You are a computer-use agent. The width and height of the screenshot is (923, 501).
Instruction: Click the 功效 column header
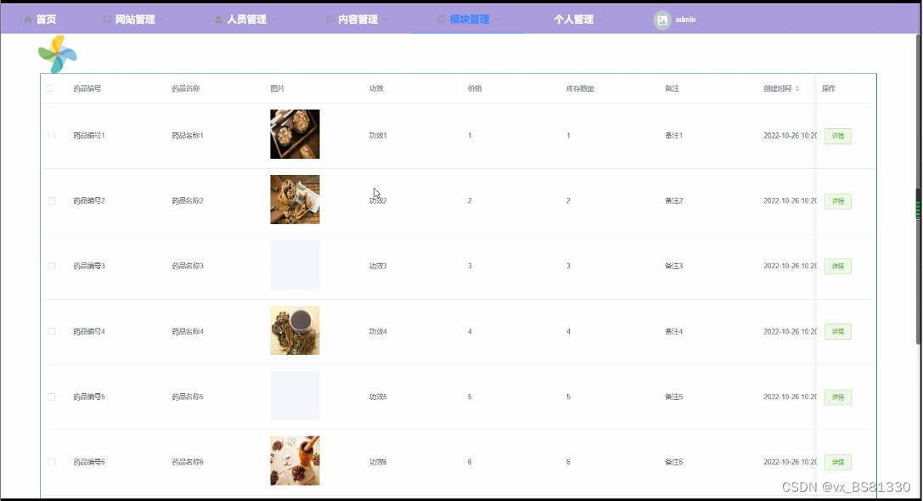point(376,88)
